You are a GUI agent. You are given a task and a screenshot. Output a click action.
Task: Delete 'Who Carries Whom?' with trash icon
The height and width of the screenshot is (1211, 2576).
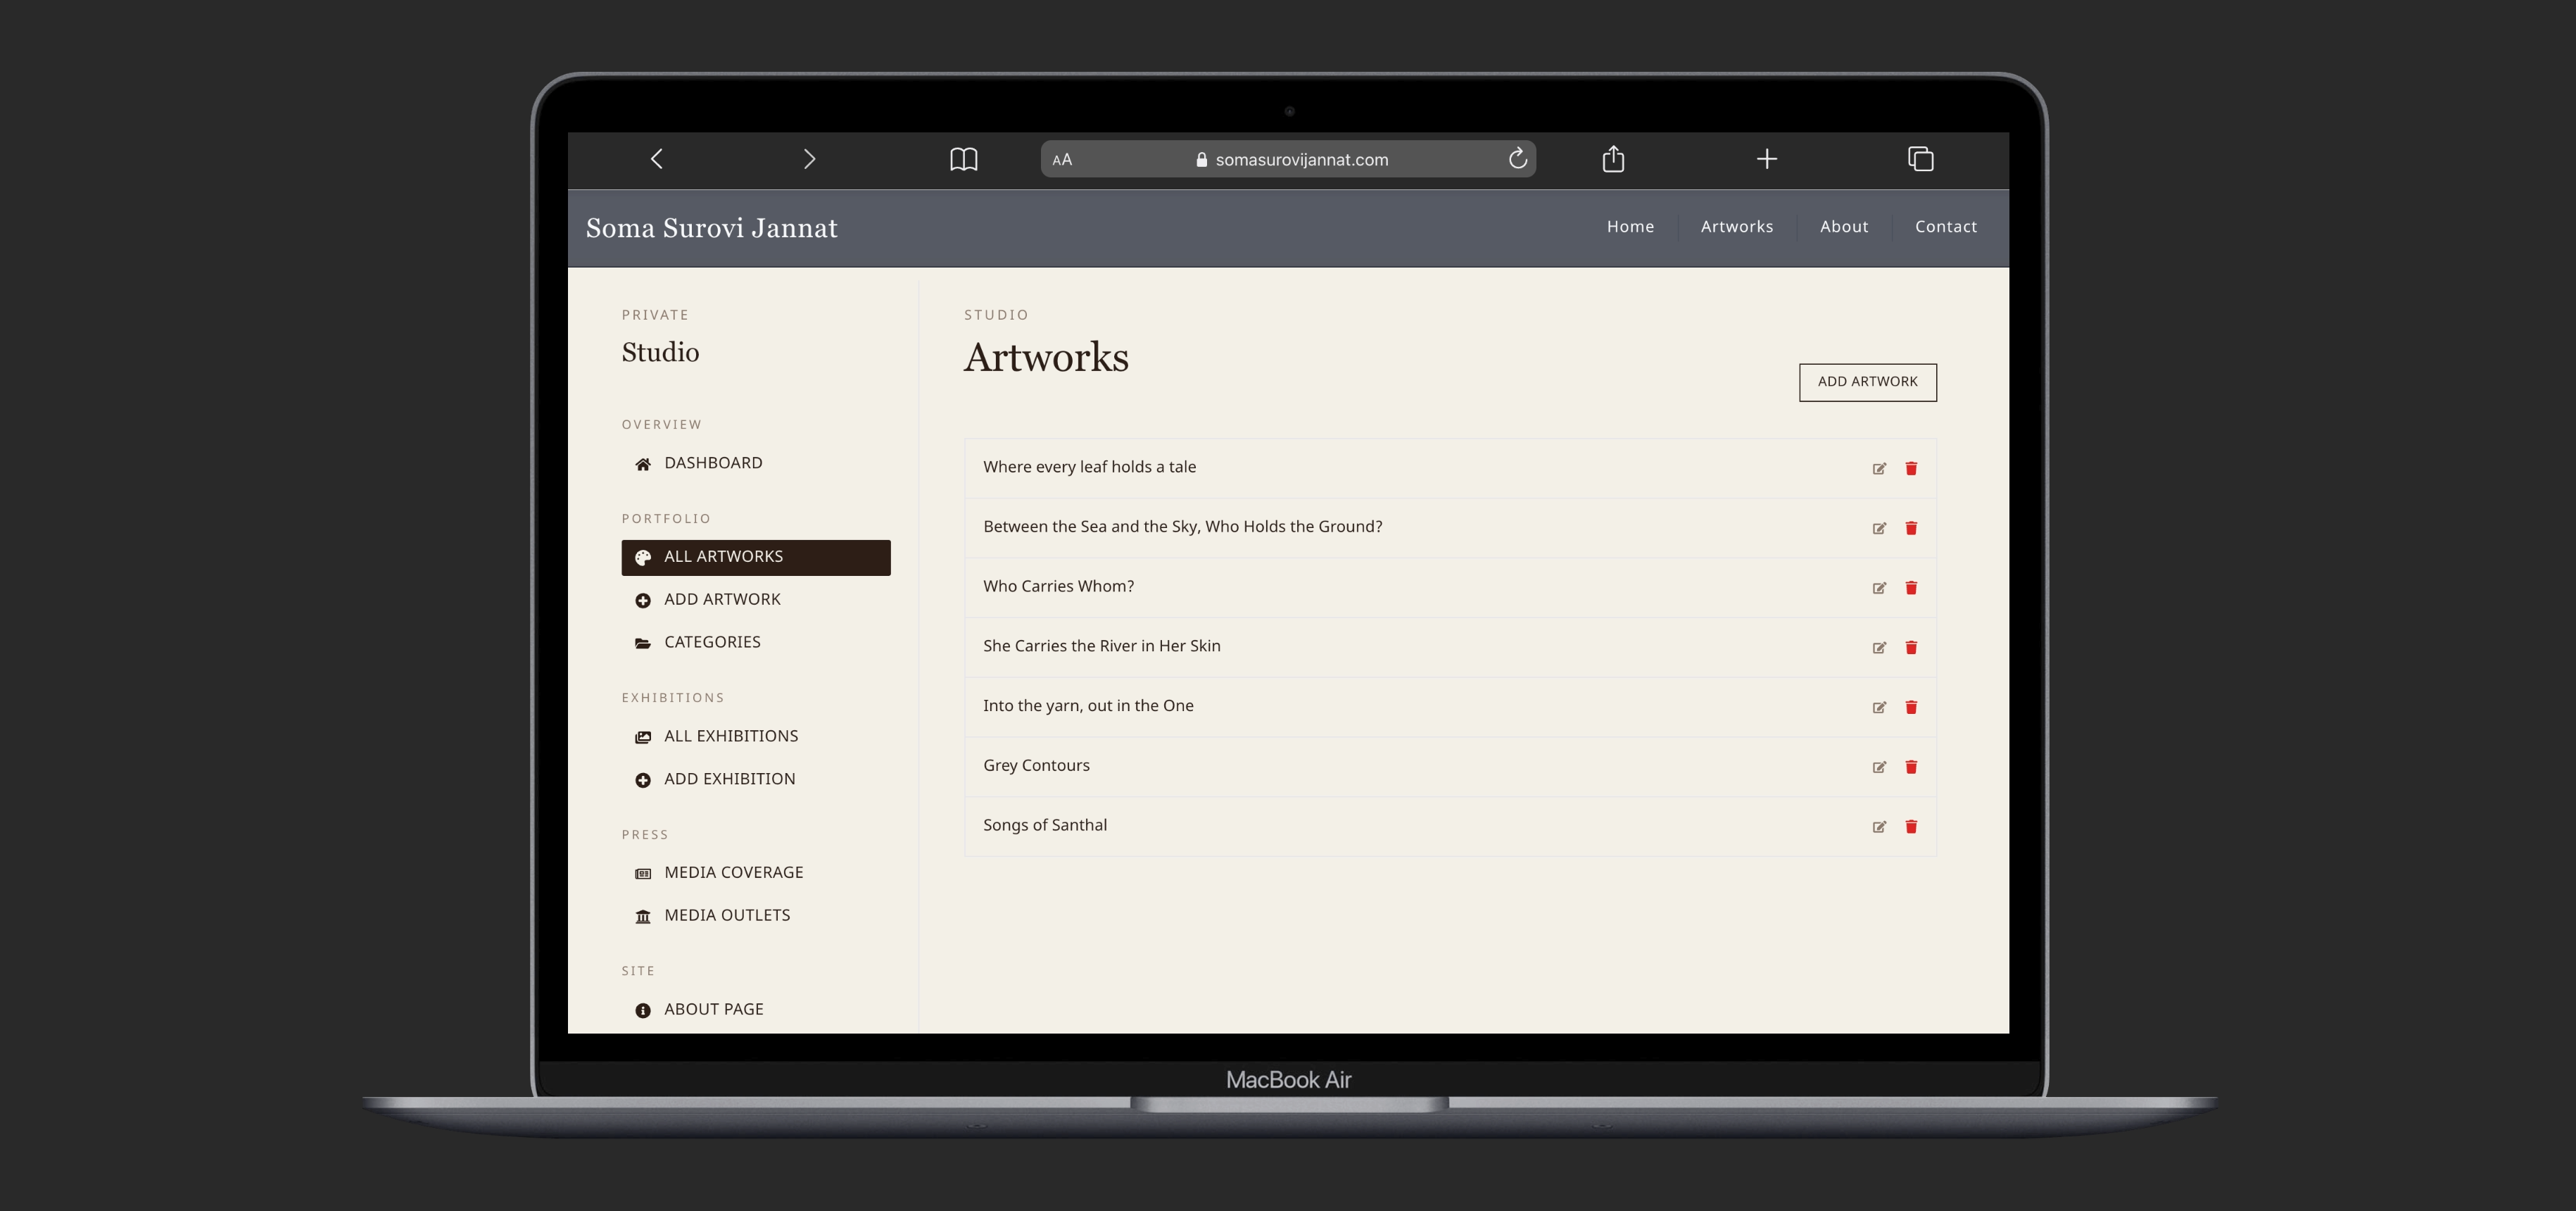pos(1911,588)
